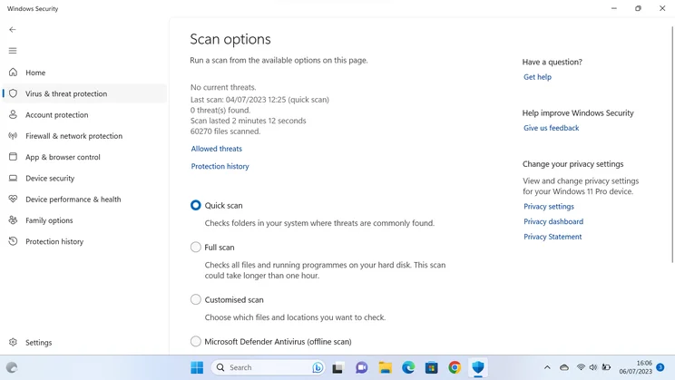Viewport: 675px width, 380px height.
Task: Open the Allowed threats link
Action: click(217, 149)
